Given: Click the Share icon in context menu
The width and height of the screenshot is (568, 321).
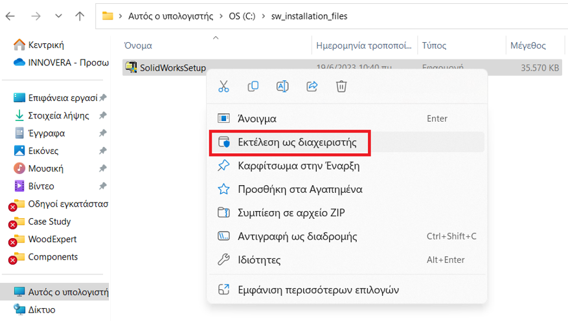Looking at the screenshot, I should (312, 86).
